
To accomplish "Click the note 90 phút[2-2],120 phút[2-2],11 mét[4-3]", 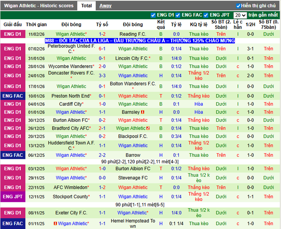I will tap(140, 162).
